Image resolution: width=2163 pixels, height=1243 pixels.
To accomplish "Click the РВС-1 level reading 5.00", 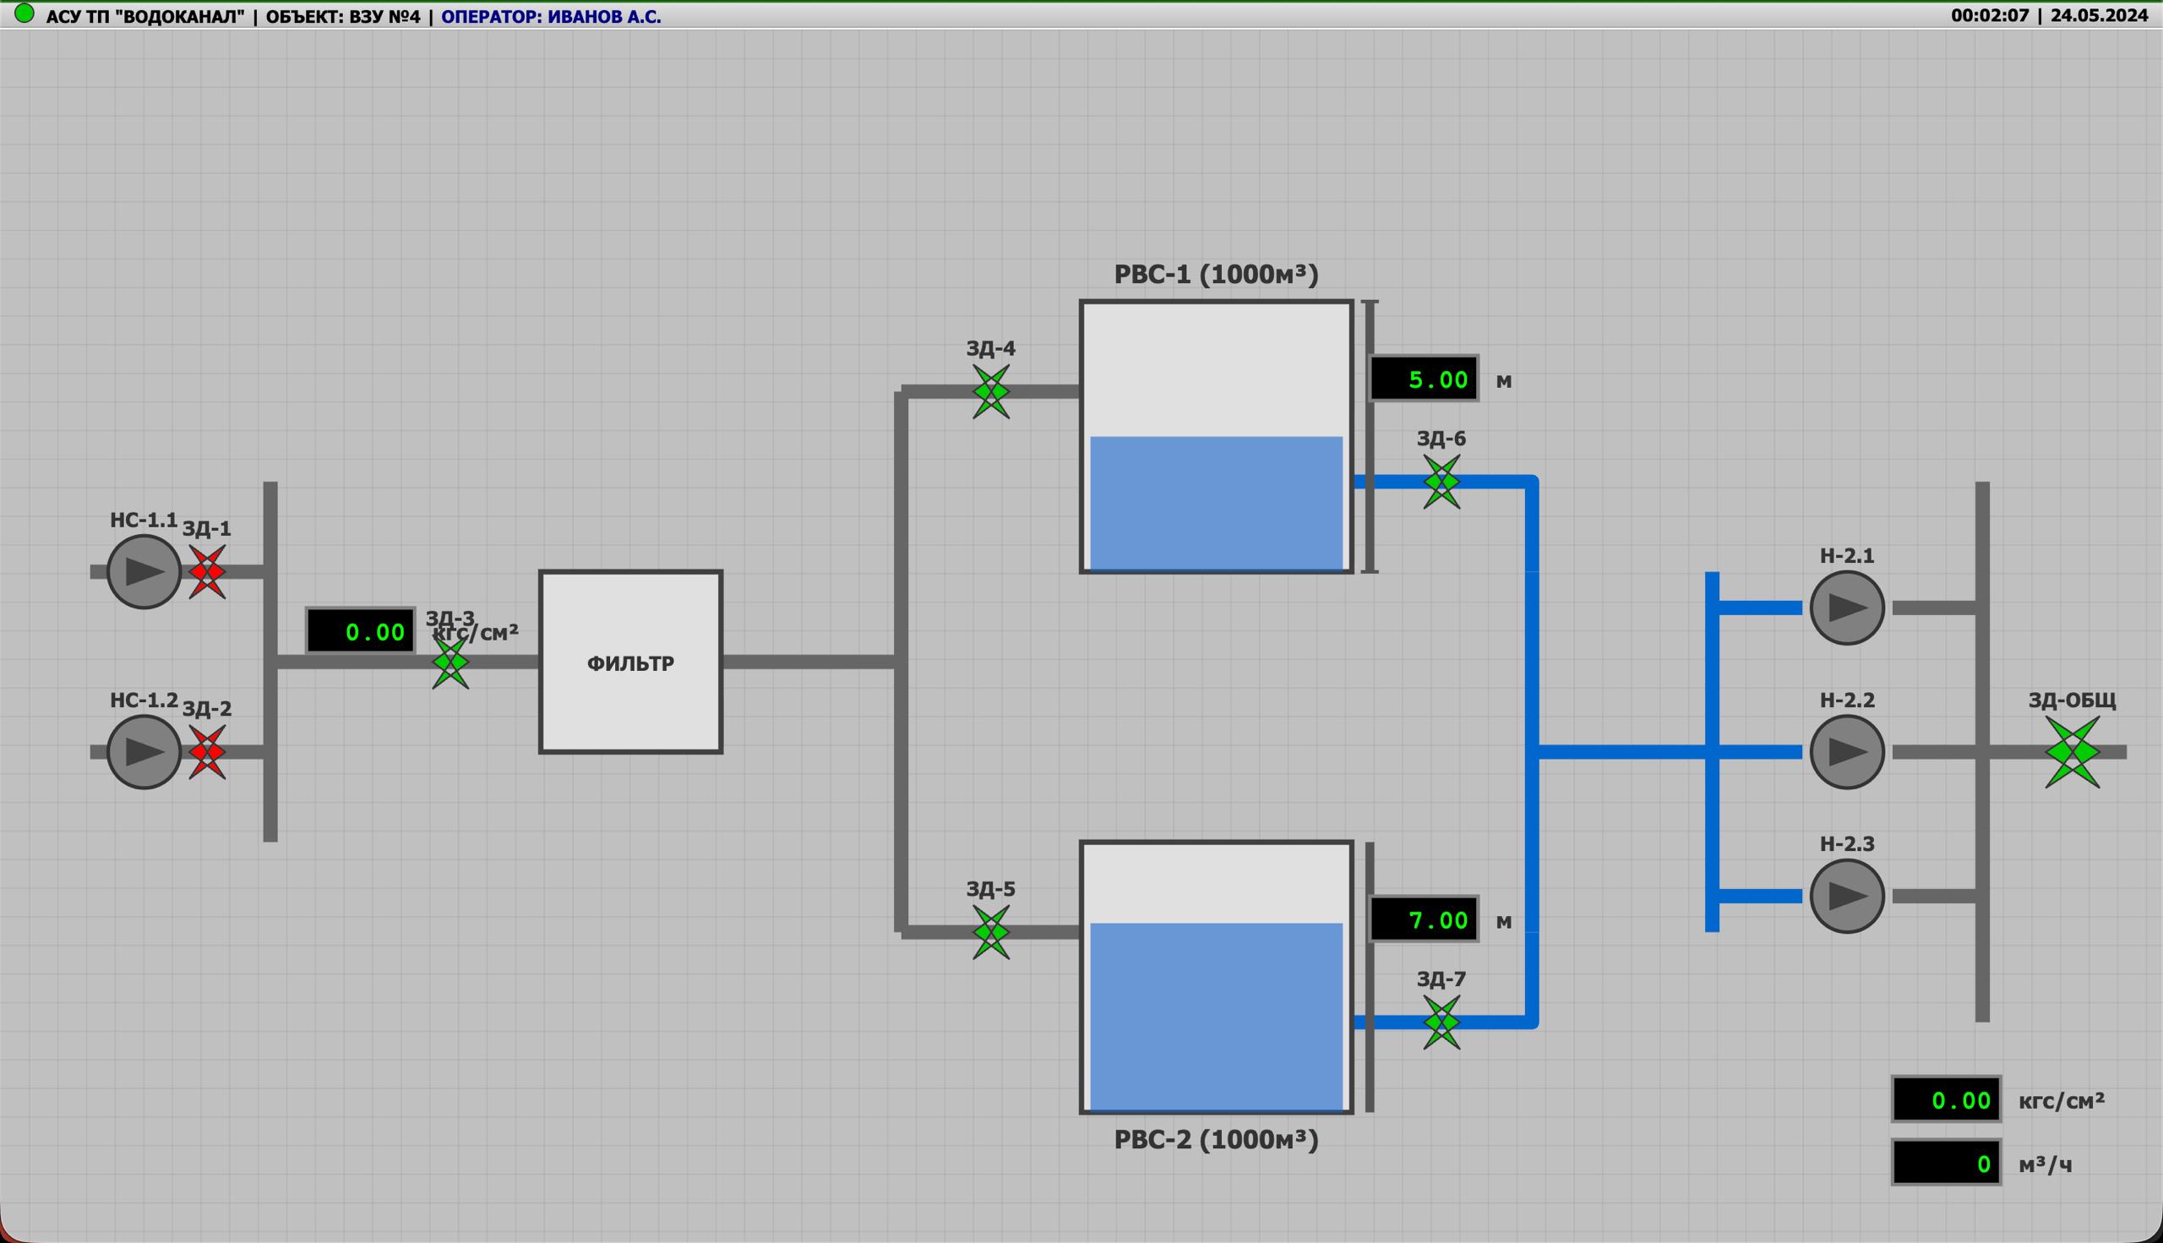I will tap(1424, 379).
